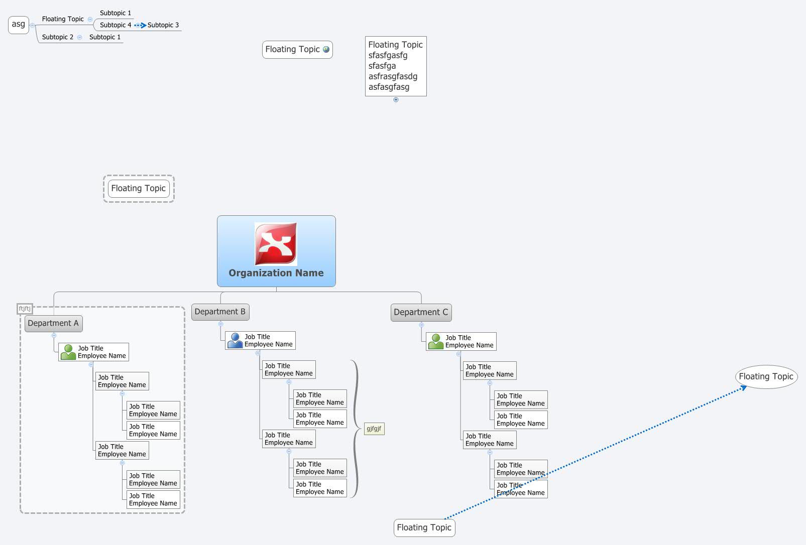The image size is (806, 545).
Task: Select the Subtopic 3 topic
Action: point(163,25)
